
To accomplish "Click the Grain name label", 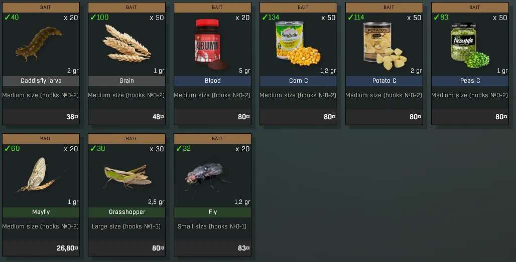I will [x=126, y=81].
